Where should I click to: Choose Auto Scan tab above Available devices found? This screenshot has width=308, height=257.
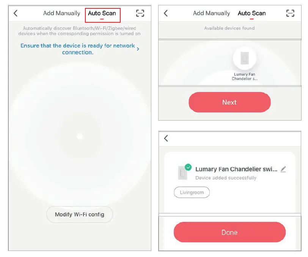point(251,13)
